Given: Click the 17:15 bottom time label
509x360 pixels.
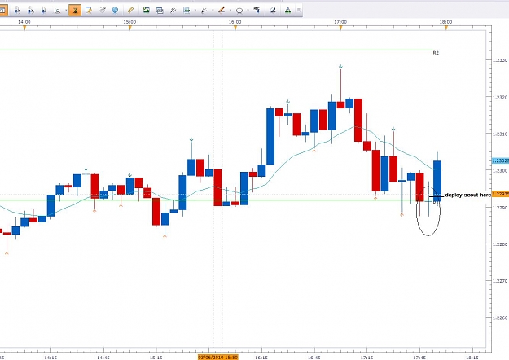Looking at the screenshot, I should [366, 358].
